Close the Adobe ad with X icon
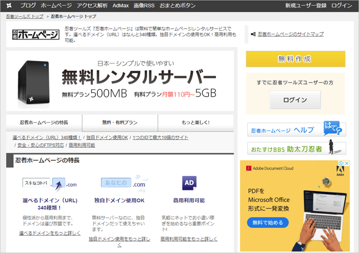 point(347,163)
